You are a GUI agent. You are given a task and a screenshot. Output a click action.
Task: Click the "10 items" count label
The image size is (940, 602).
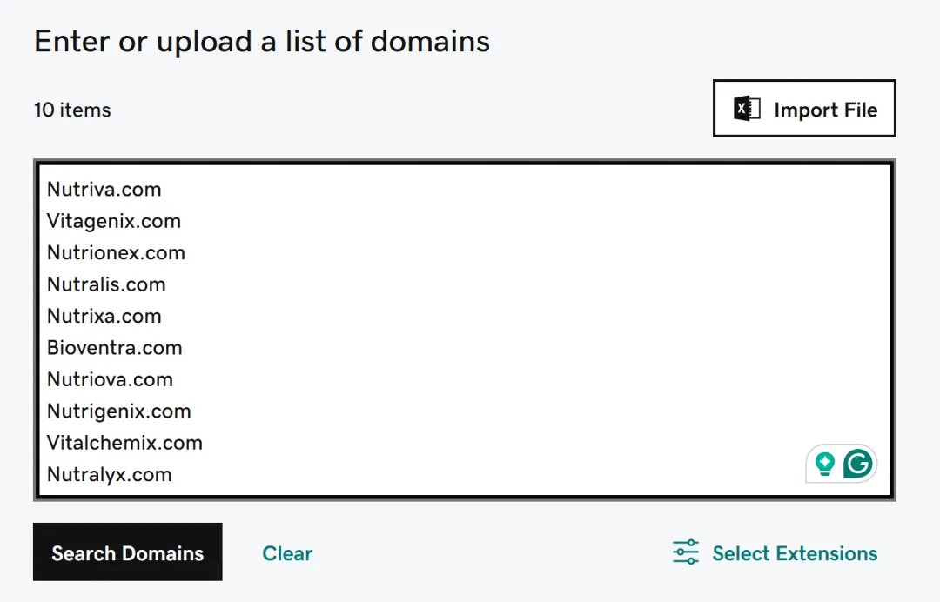click(x=72, y=110)
